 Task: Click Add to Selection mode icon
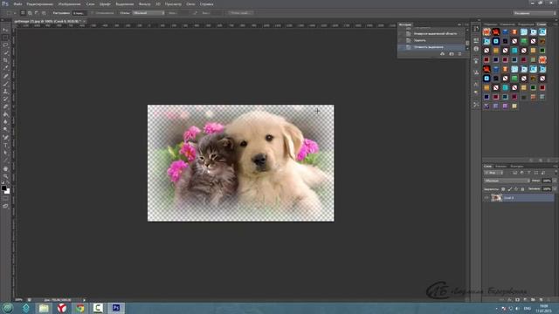30,13
